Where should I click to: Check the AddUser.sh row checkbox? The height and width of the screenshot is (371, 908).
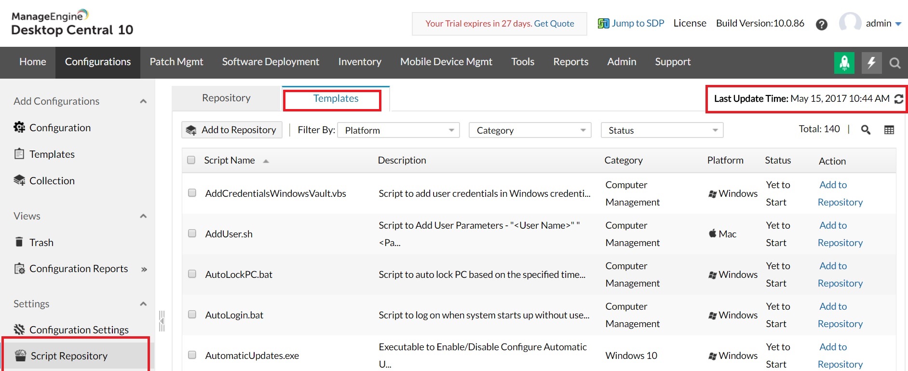click(x=192, y=234)
